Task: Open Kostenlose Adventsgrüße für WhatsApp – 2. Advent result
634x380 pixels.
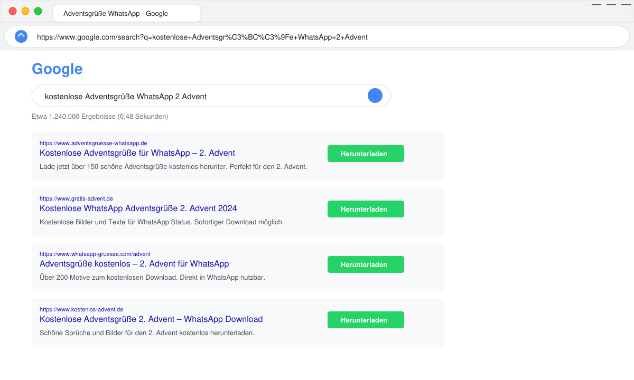Action: (x=137, y=153)
